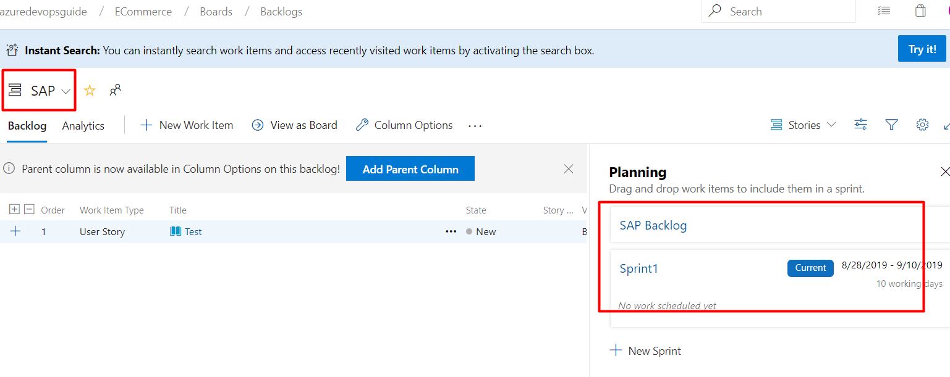Switch to the Analytics tab
Image resolution: width=950 pixels, height=377 pixels.
(x=83, y=126)
